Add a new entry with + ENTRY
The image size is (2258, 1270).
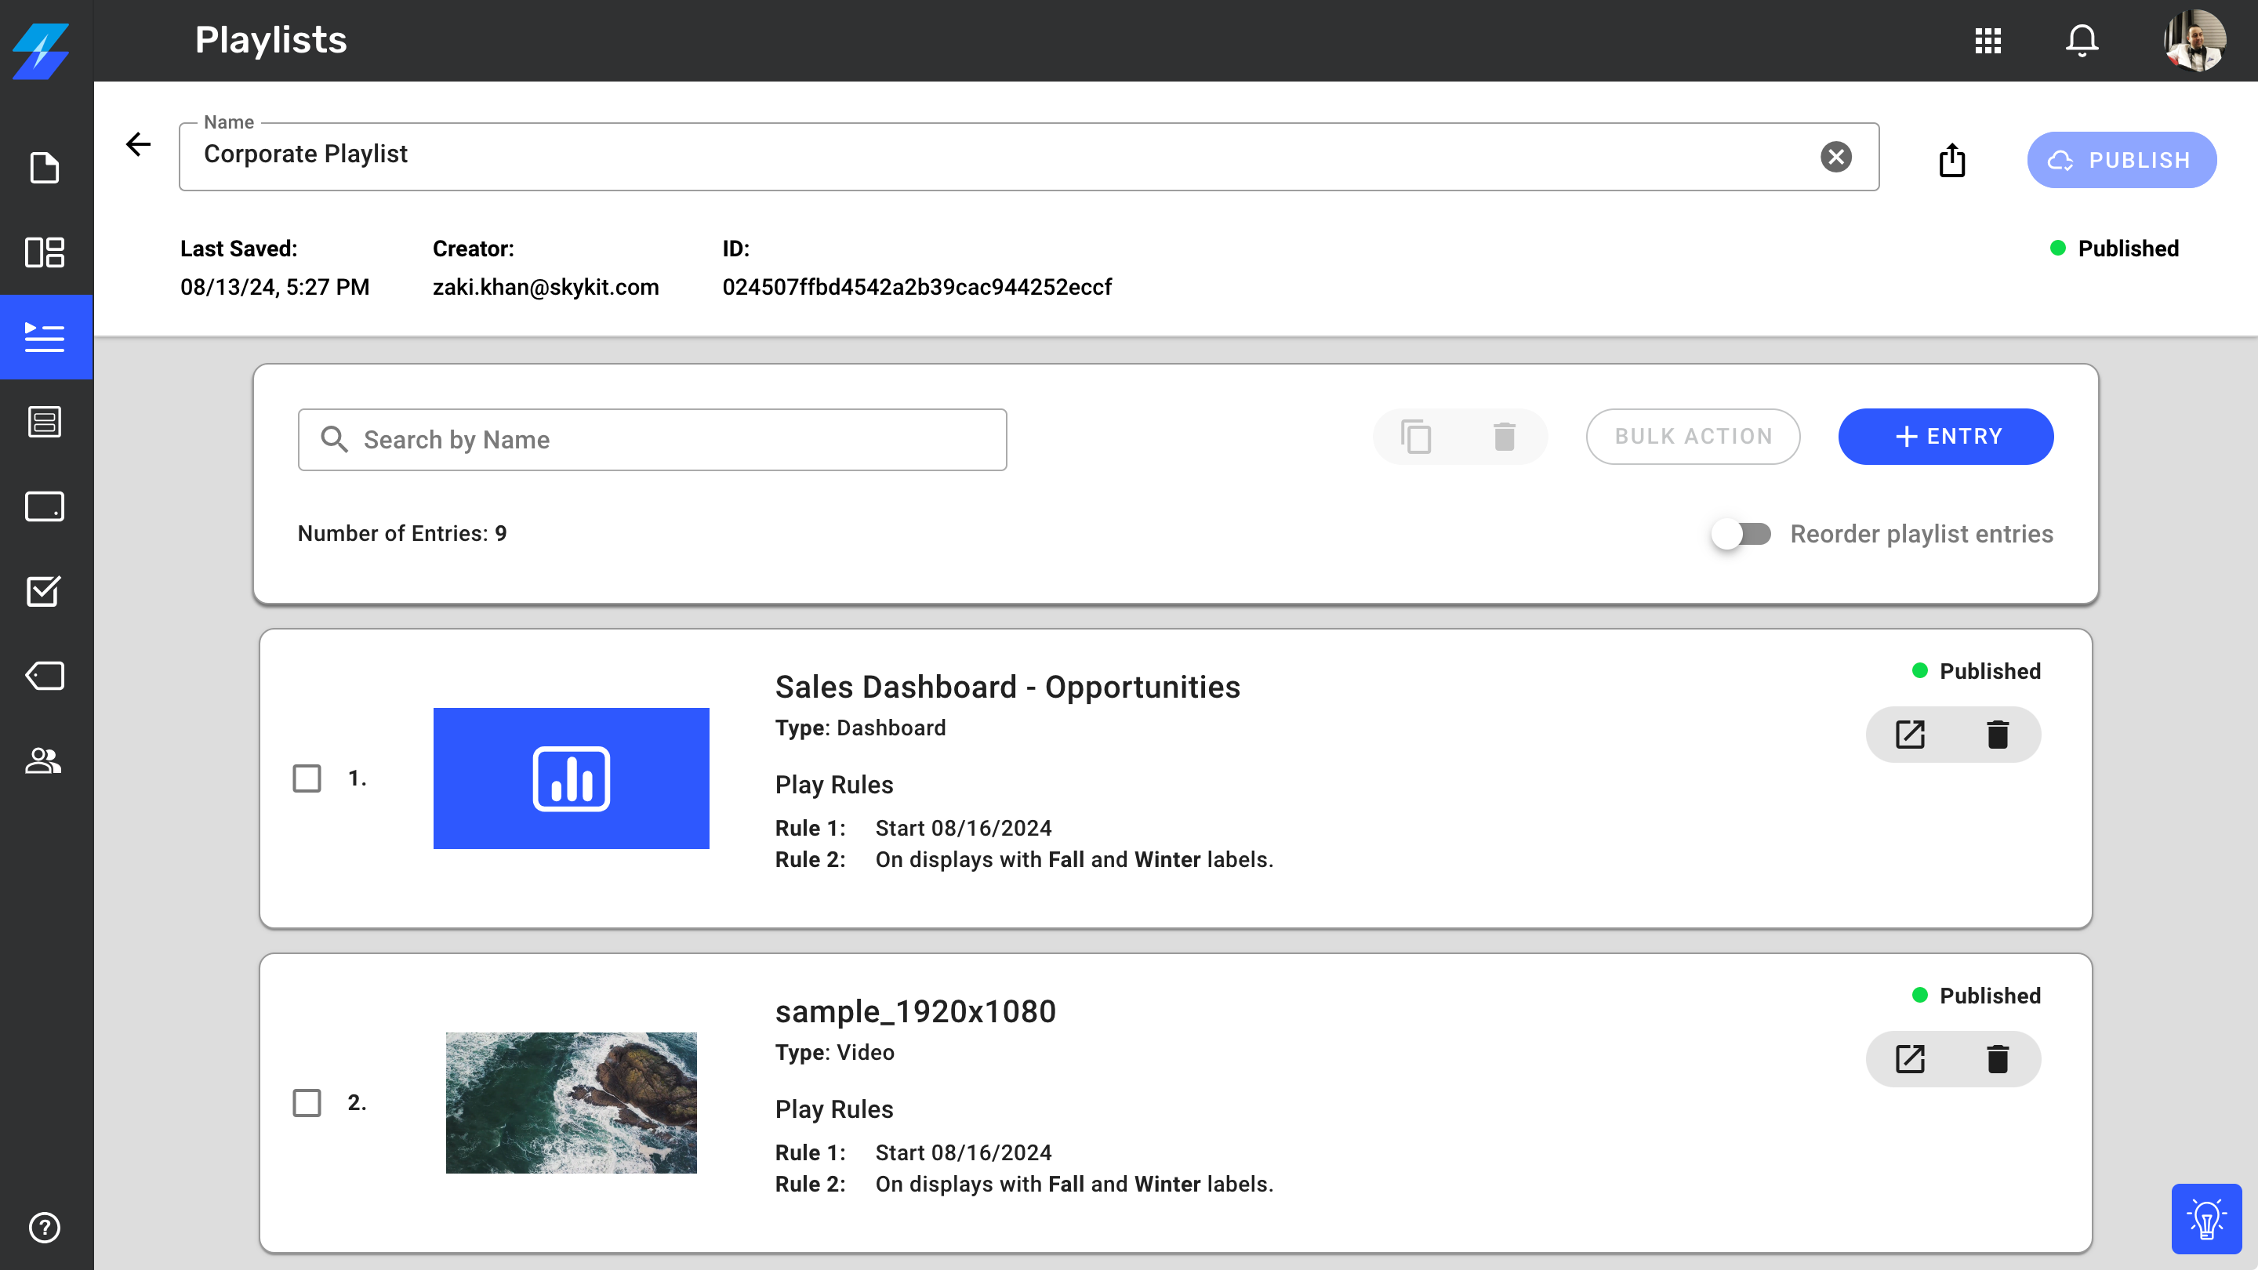(x=1946, y=437)
